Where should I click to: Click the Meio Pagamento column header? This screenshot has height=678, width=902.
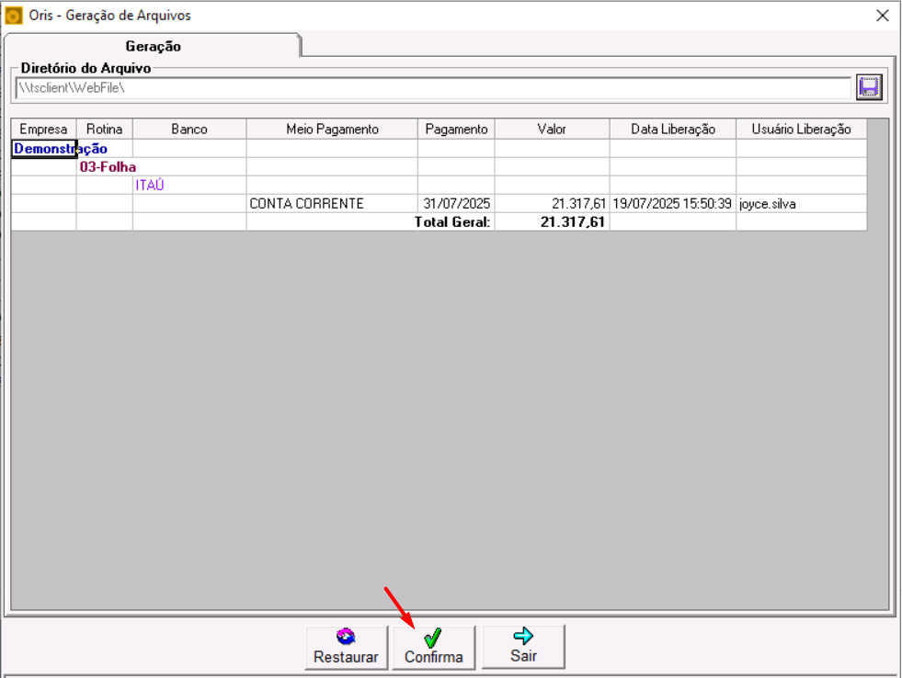point(332,130)
